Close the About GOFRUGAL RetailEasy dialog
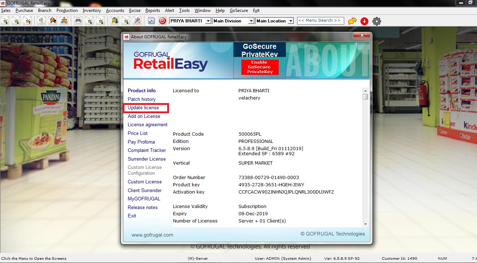The width and height of the screenshot is (477, 263). tap(361, 35)
